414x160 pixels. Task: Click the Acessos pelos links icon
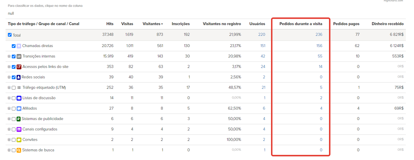tap(19, 67)
